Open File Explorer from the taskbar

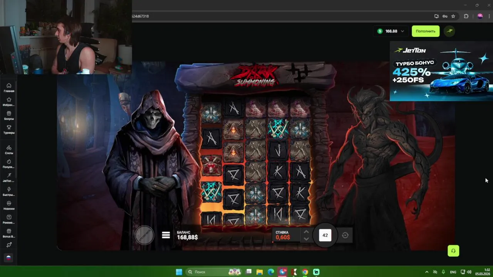[260, 272]
